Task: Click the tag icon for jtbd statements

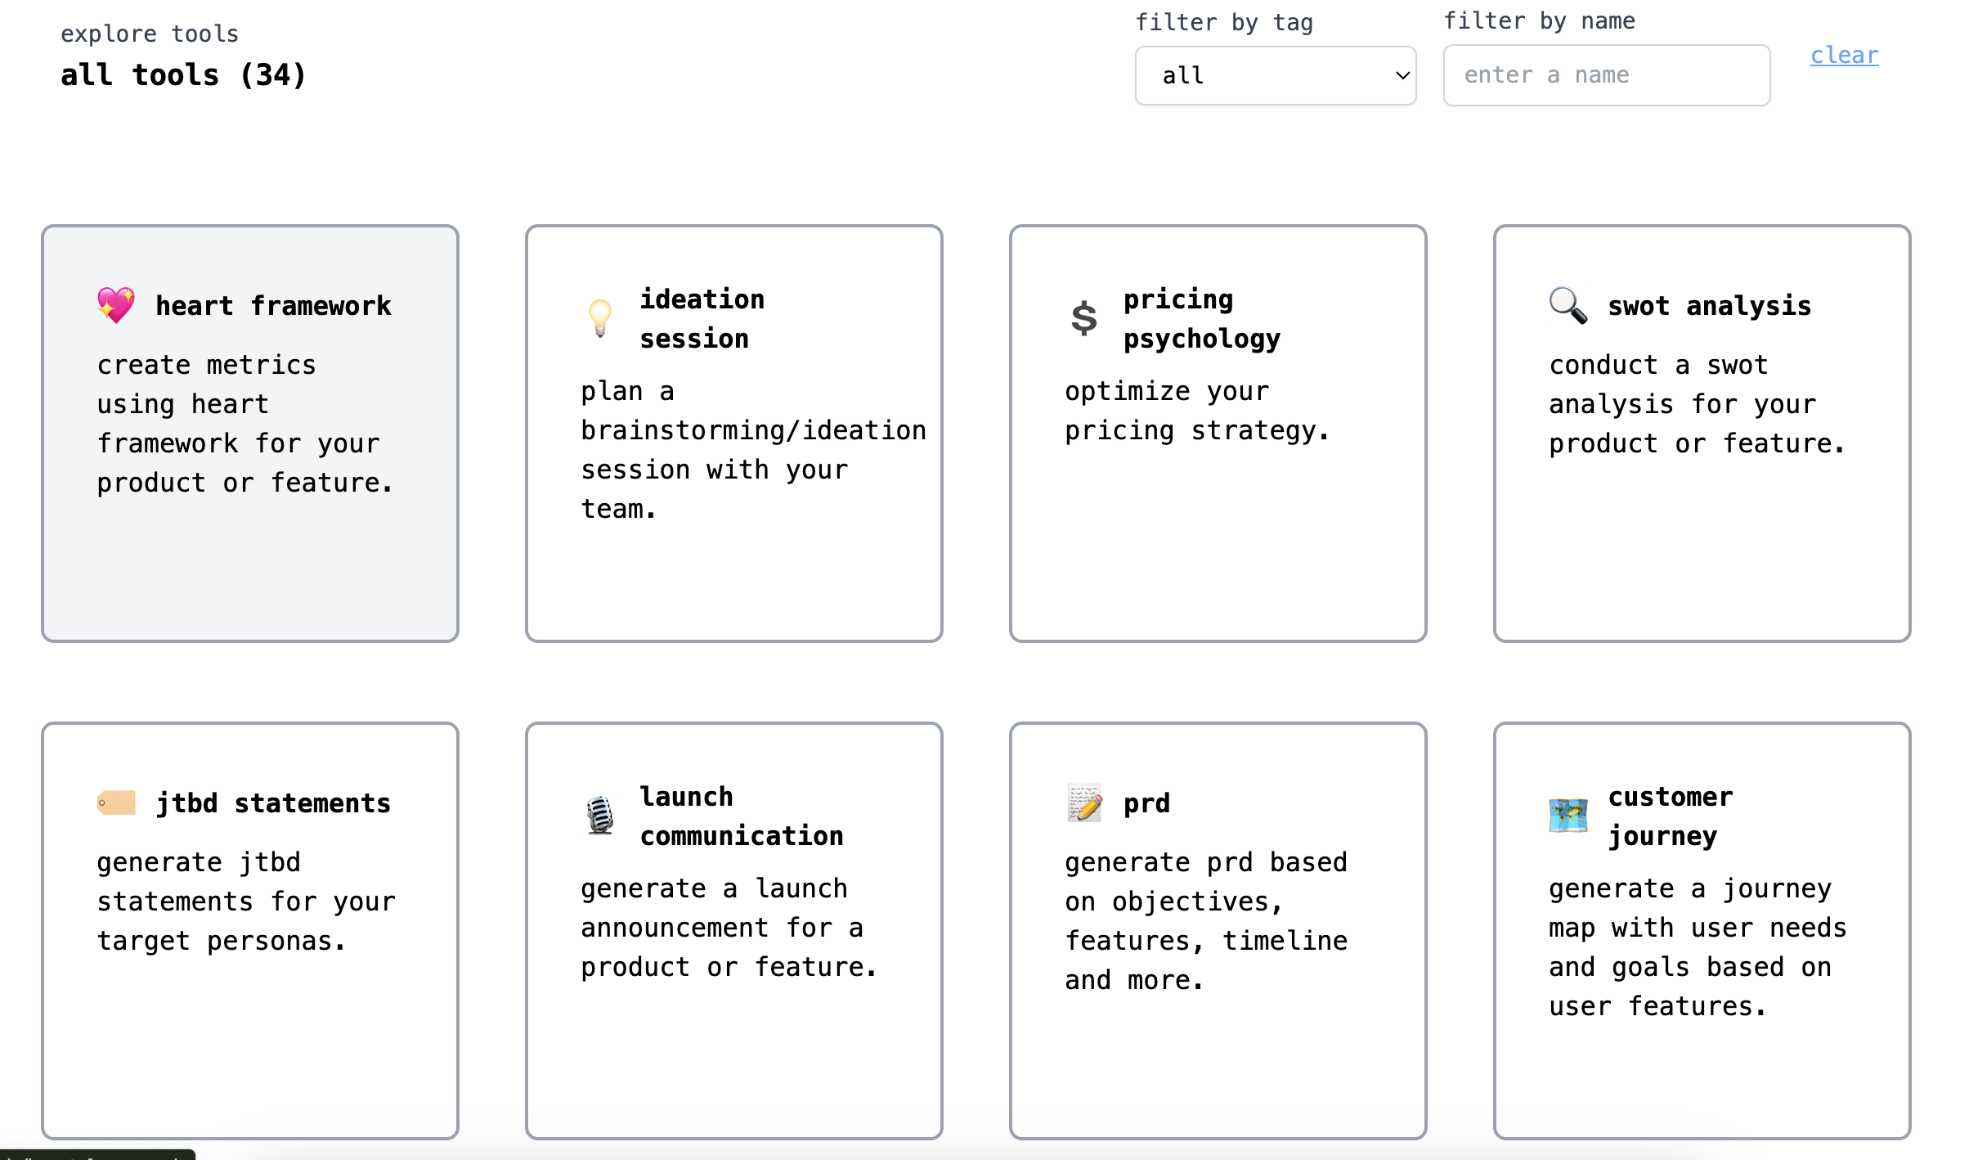Action: [x=115, y=803]
